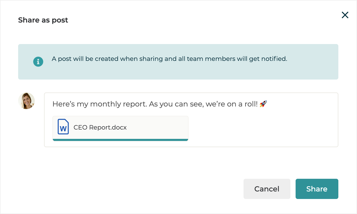The image size is (357, 214).
Task: Close the Share as post dialog
Action: click(x=345, y=15)
